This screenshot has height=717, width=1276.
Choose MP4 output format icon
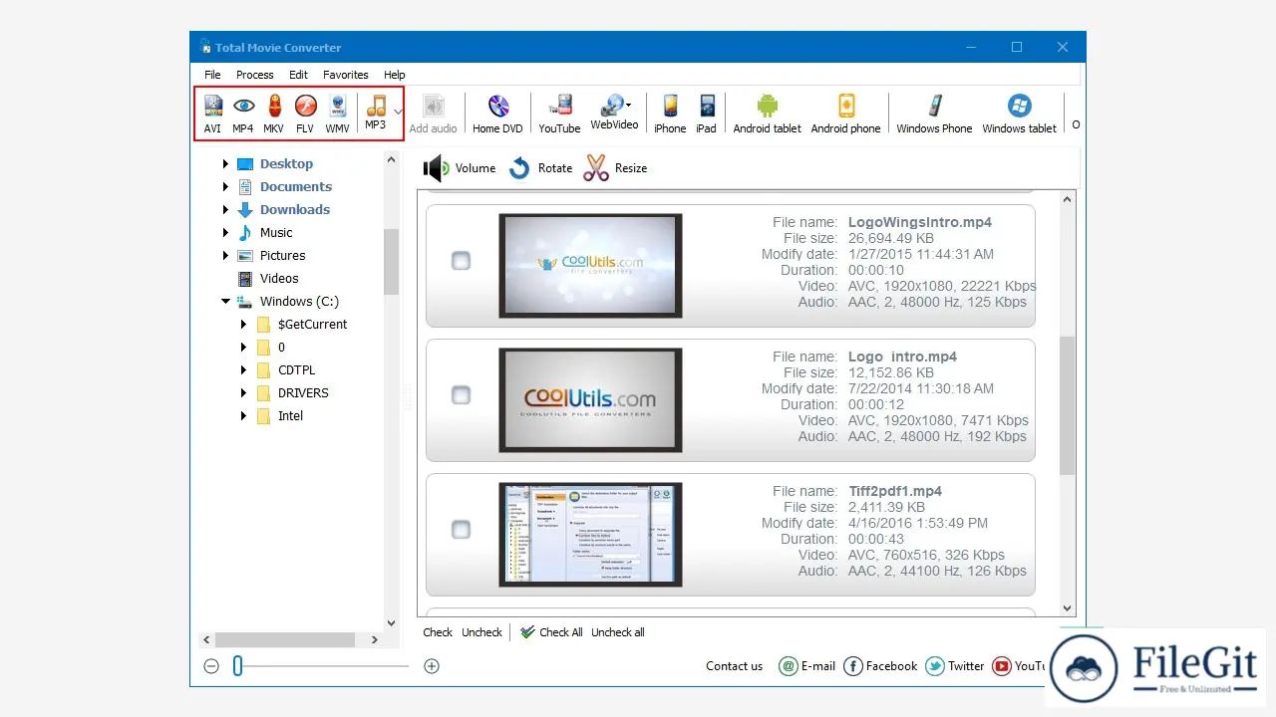pyautogui.click(x=243, y=114)
